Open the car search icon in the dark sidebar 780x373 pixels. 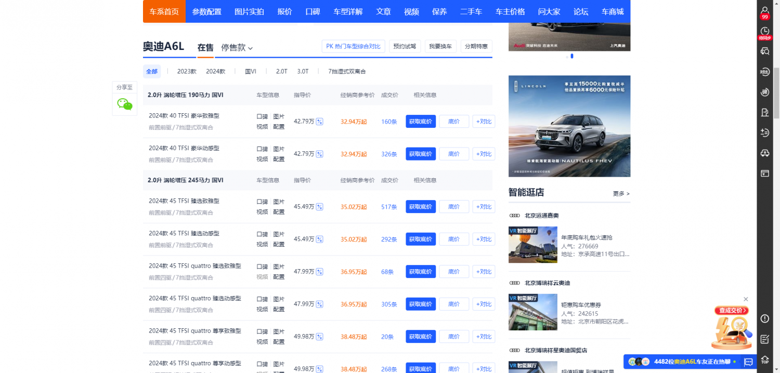(764, 51)
